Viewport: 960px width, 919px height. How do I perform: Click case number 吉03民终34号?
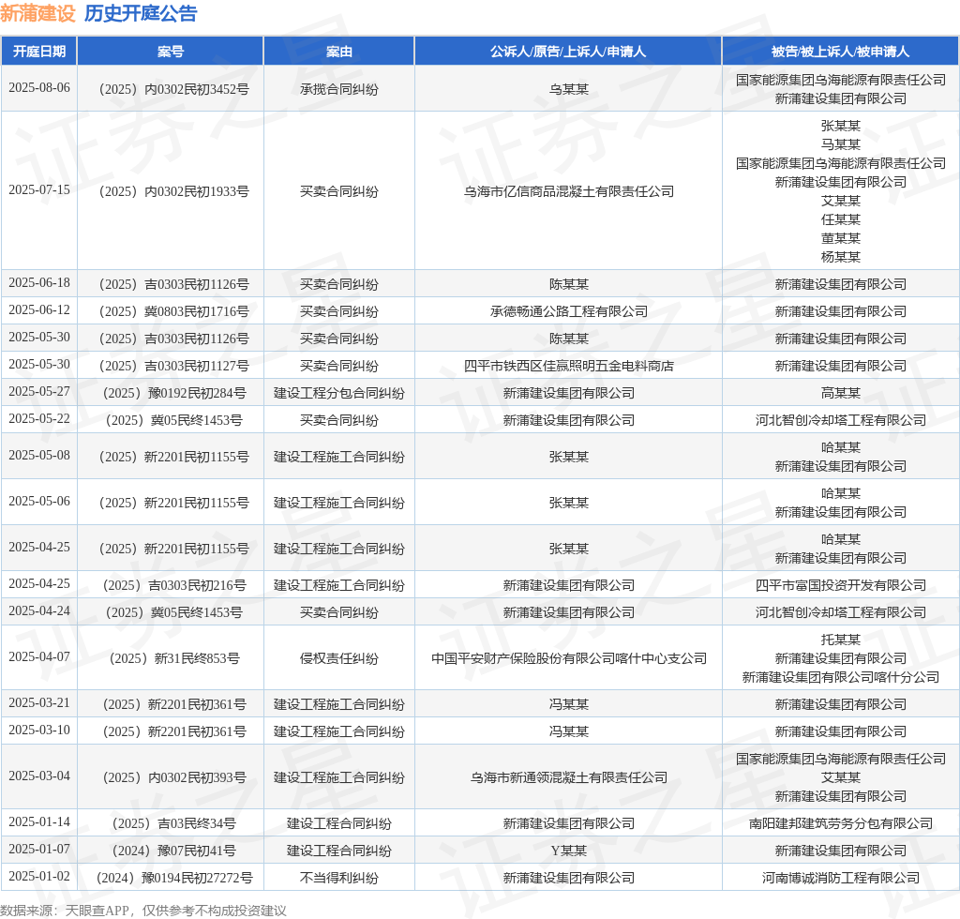(x=173, y=823)
